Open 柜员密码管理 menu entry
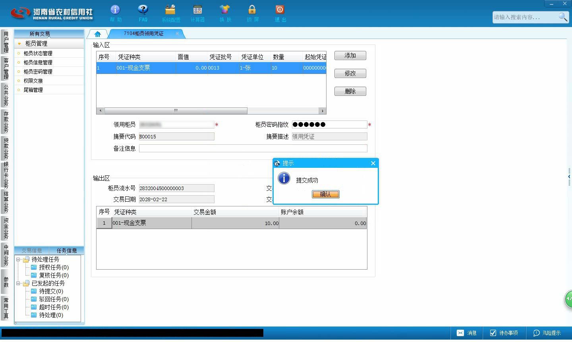Screen dimensions: 572x342 click(38, 72)
